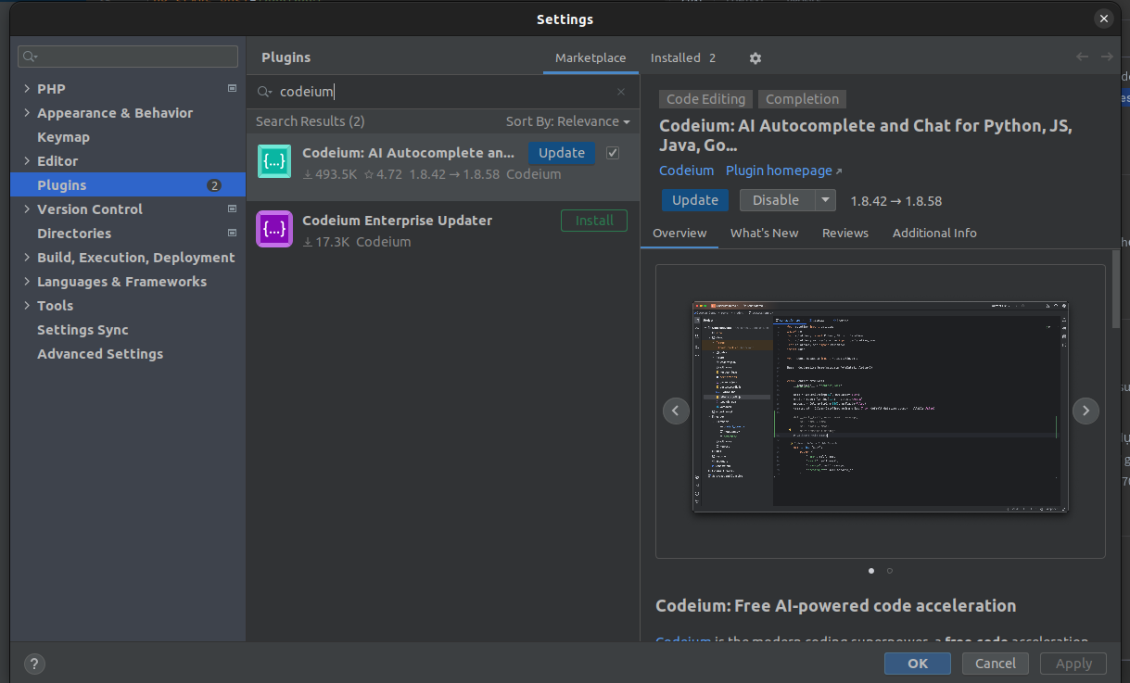Select the second screenshot pagination dot
Image resolution: width=1130 pixels, height=683 pixels.
pos(890,571)
